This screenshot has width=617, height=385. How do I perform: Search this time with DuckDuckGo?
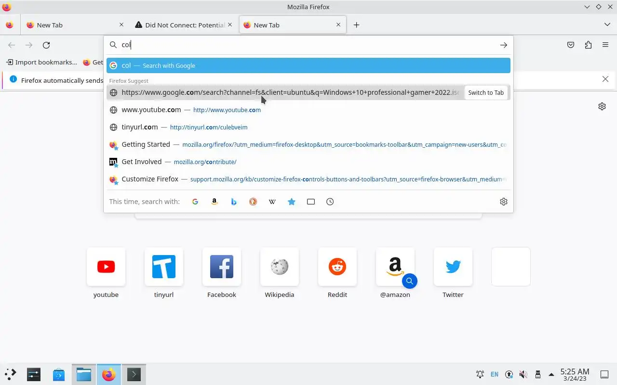click(253, 202)
